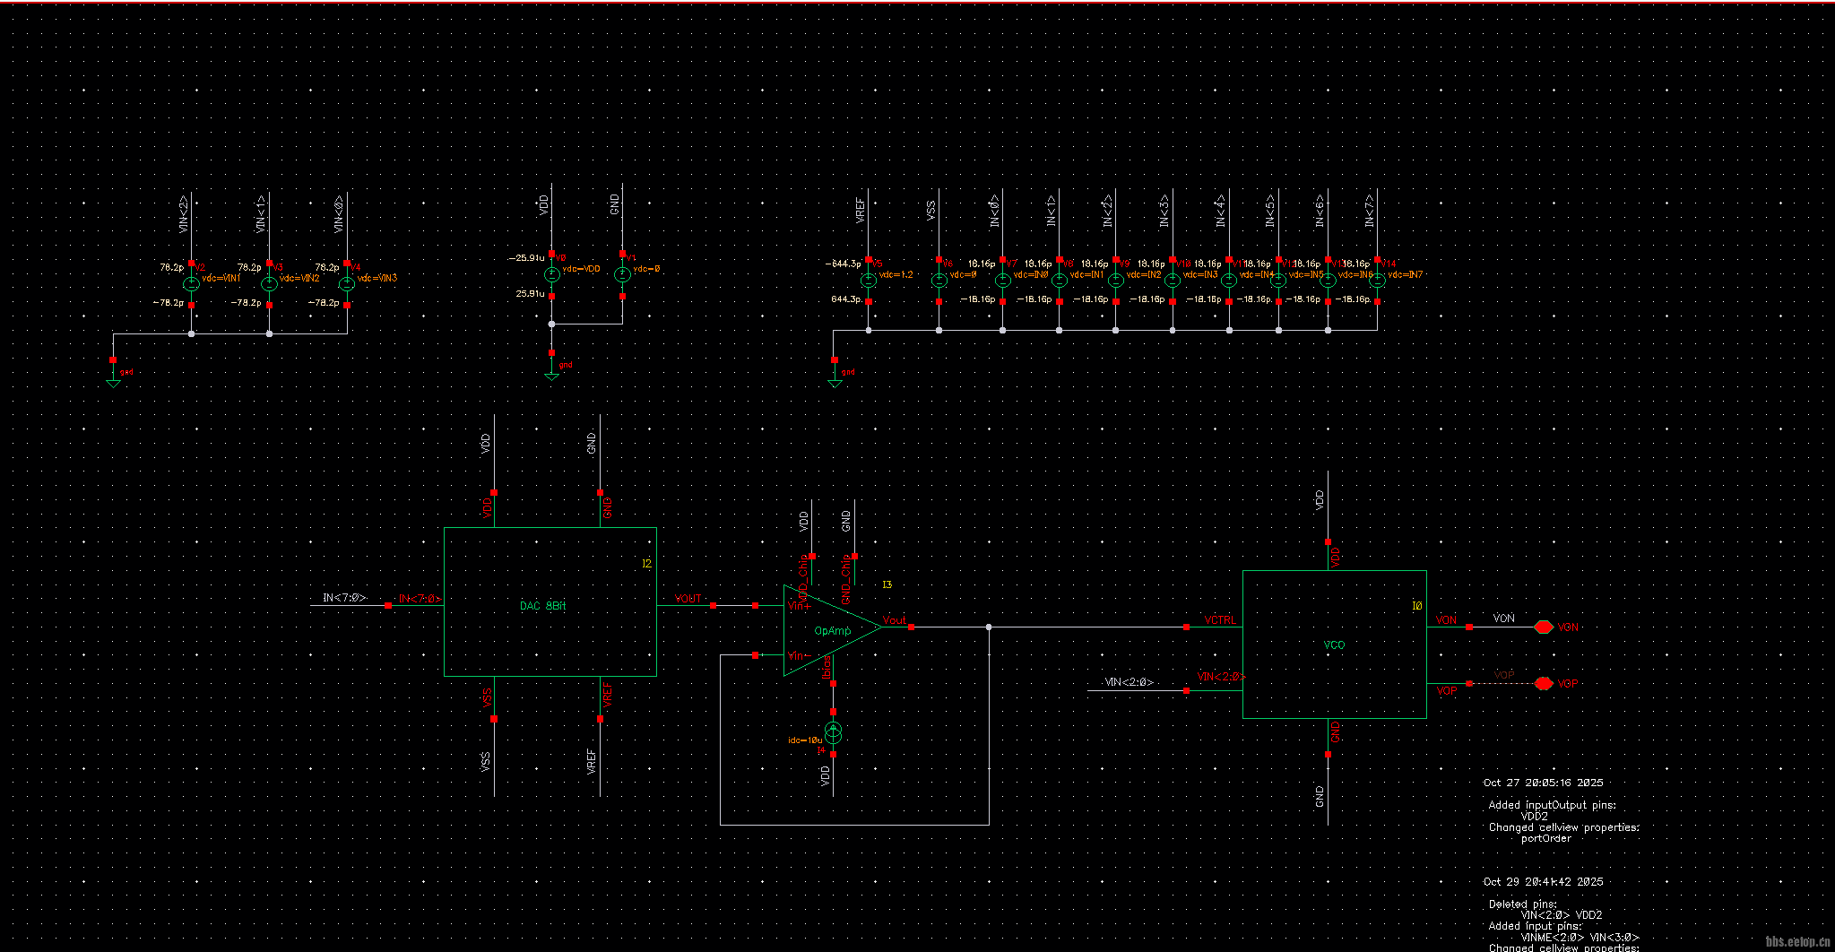Click the Vout terminal of the OpAmp

pyautogui.click(x=911, y=627)
